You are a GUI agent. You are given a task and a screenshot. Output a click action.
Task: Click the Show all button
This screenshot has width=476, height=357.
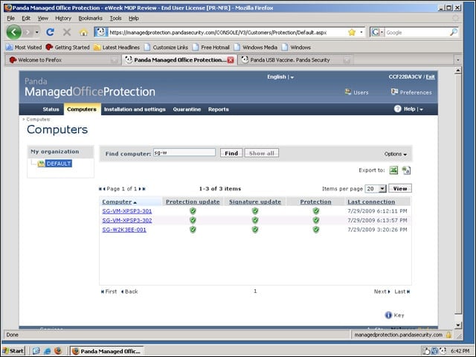coord(261,153)
